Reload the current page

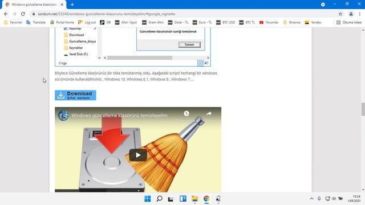23,14
